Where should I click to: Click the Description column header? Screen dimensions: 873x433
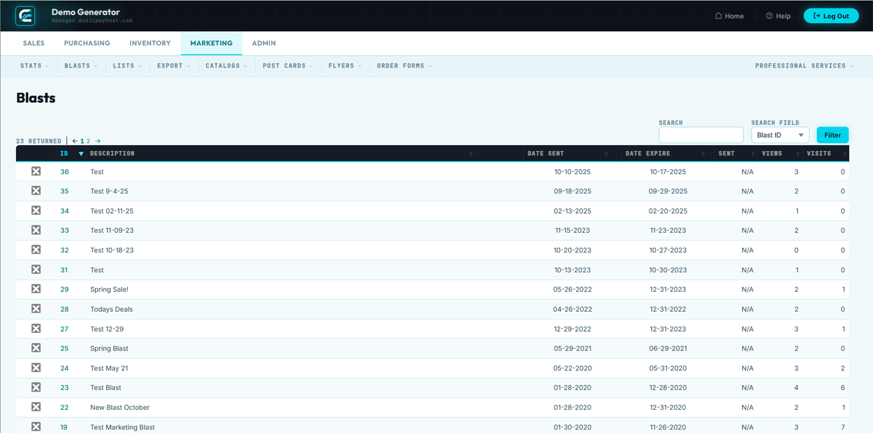112,154
